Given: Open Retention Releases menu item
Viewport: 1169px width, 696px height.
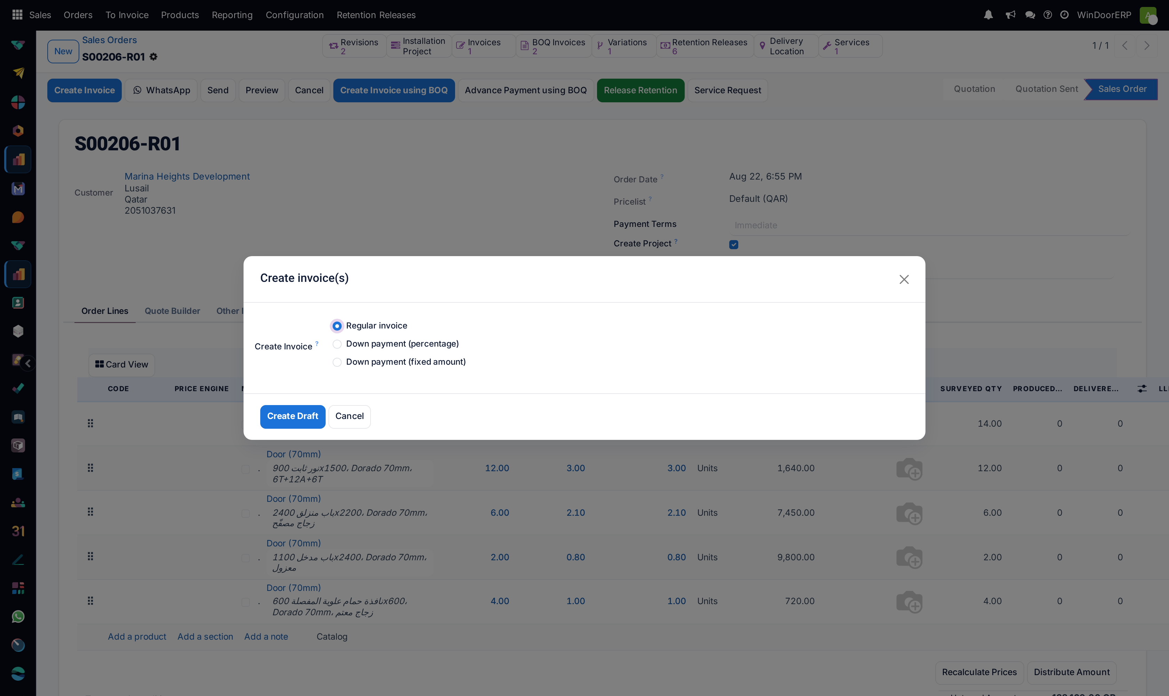Looking at the screenshot, I should tap(376, 15).
